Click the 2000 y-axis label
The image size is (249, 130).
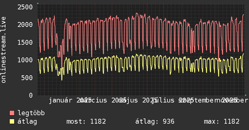point(25,25)
